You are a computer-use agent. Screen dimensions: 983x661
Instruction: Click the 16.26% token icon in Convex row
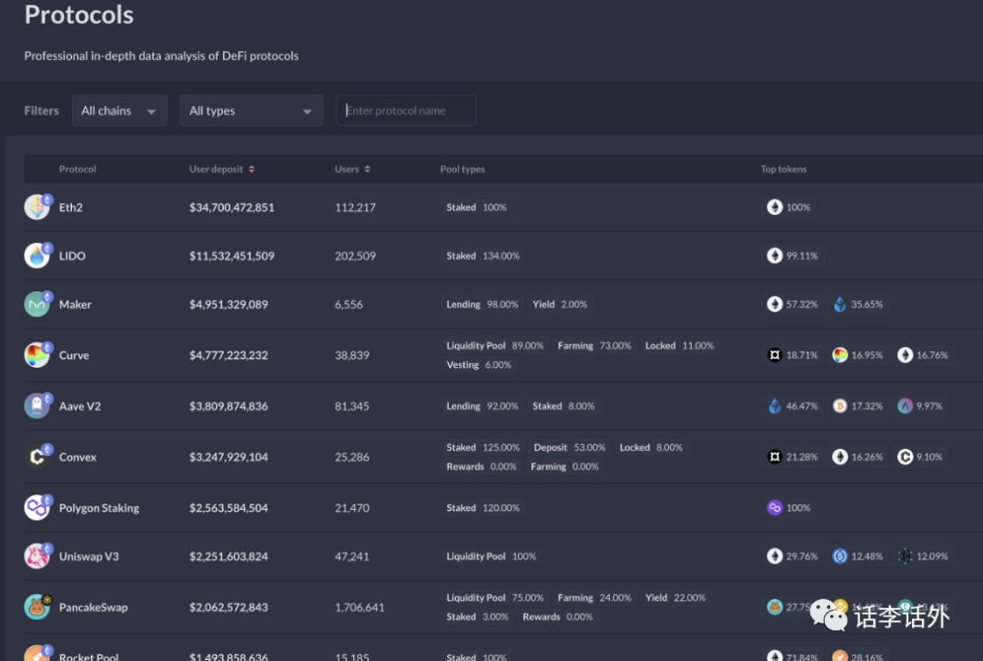click(x=840, y=456)
